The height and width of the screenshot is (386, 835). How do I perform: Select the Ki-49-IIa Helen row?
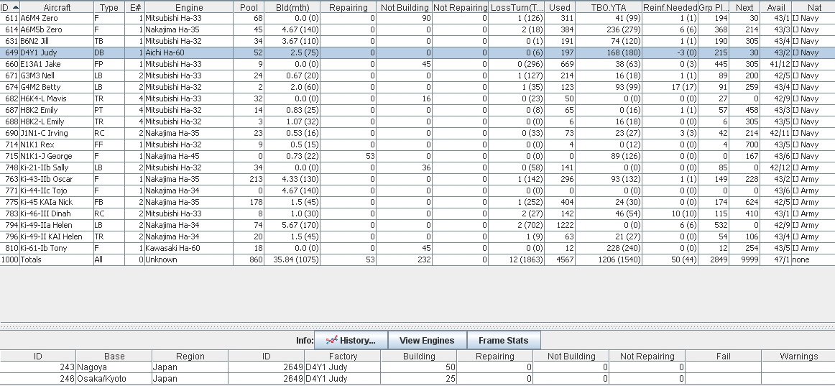tap(417, 225)
